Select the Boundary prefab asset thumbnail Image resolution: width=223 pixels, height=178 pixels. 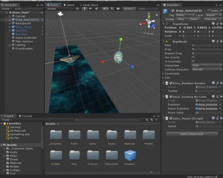pos(130,157)
